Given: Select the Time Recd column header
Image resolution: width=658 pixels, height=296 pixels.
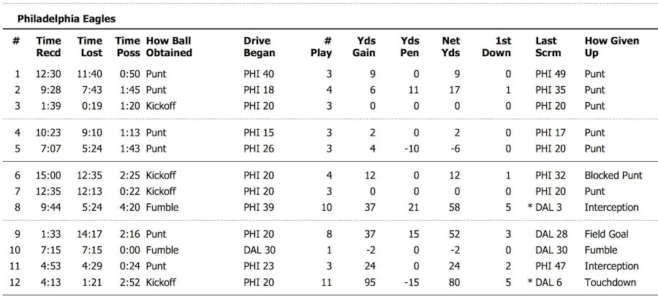Looking at the screenshot, I should click(49, 47).
